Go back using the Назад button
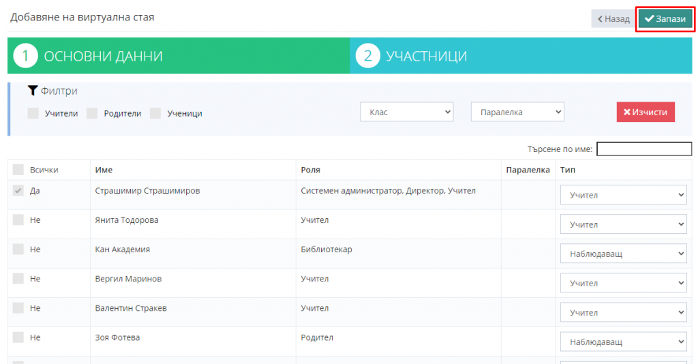The image size is (698, 364). tap(613, 19)
